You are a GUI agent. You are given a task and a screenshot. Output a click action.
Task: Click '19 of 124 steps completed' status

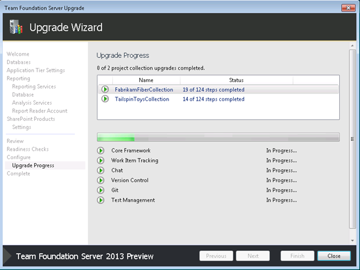pos(214,89)
